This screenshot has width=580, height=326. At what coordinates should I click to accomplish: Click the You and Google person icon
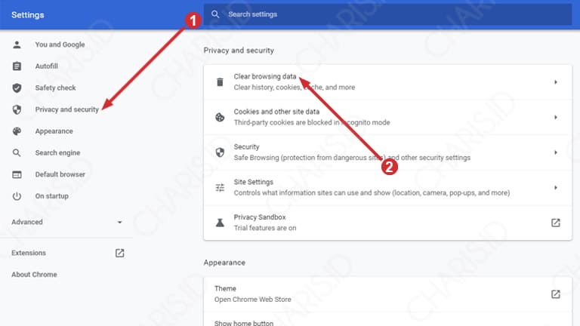point(17,45)
